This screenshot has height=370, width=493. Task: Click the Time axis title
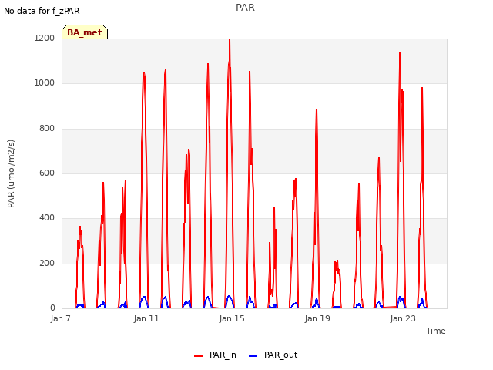coord(436,331)
